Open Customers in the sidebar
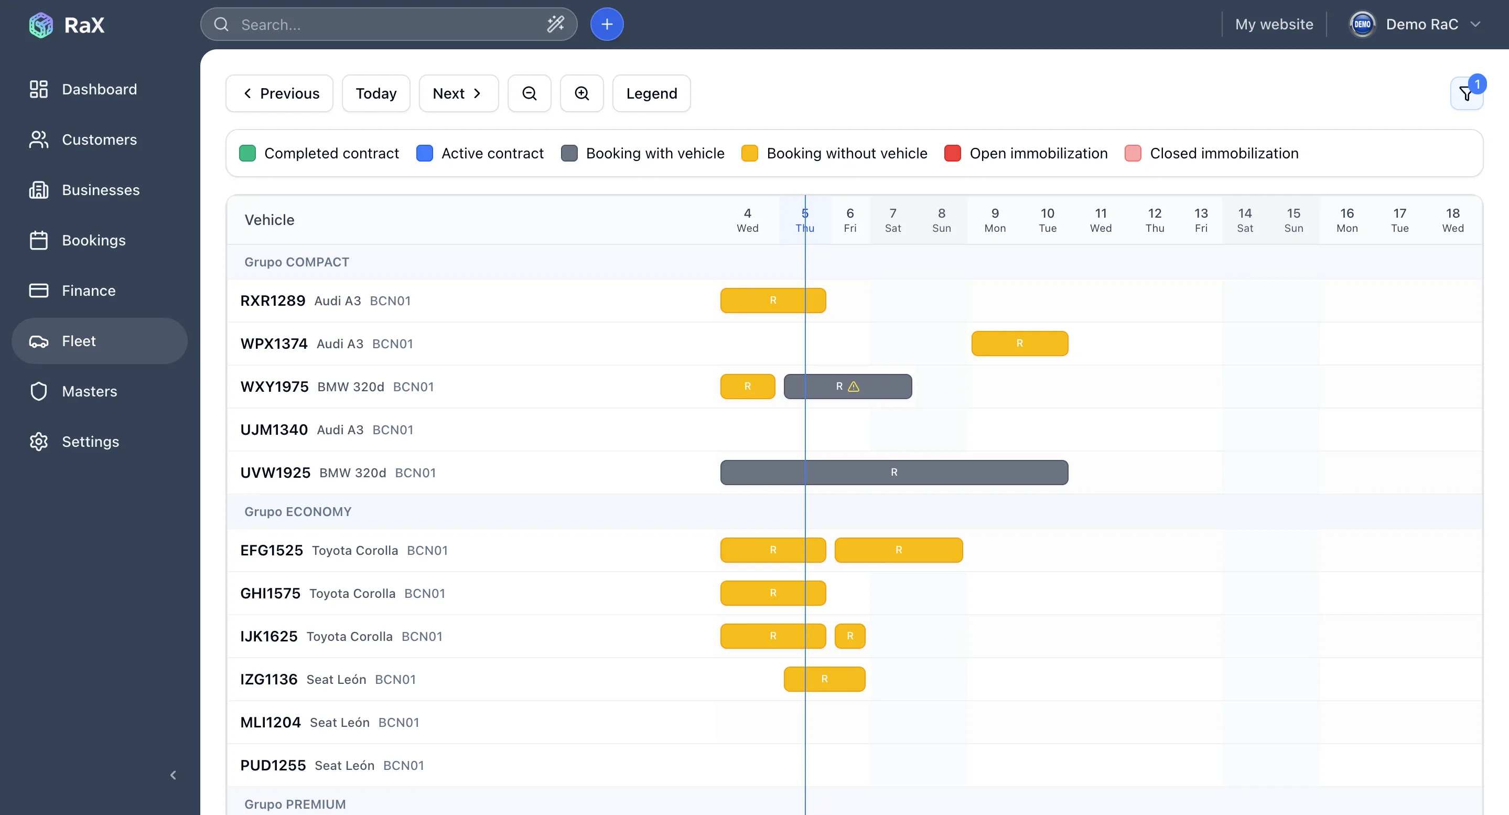 click(x=100, y=140)
